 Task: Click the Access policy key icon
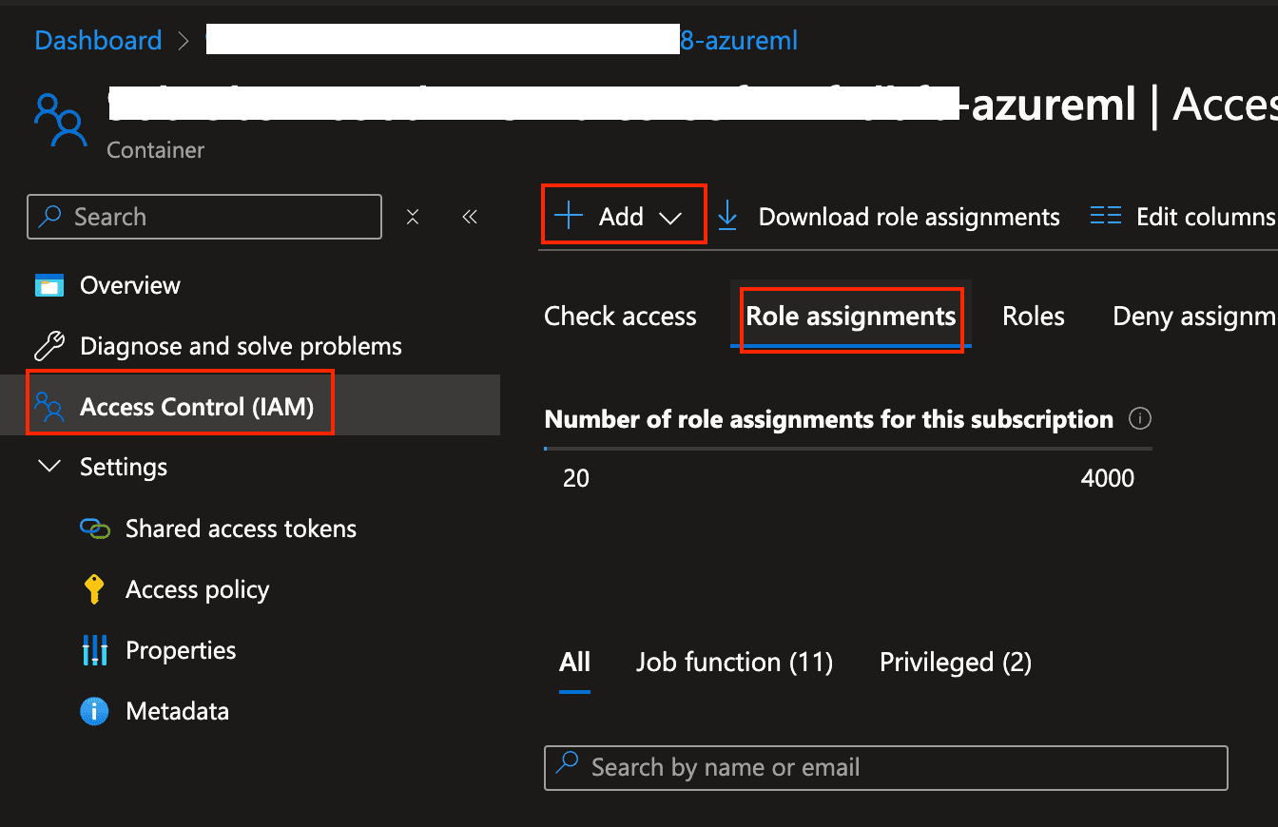pos(93,588)
